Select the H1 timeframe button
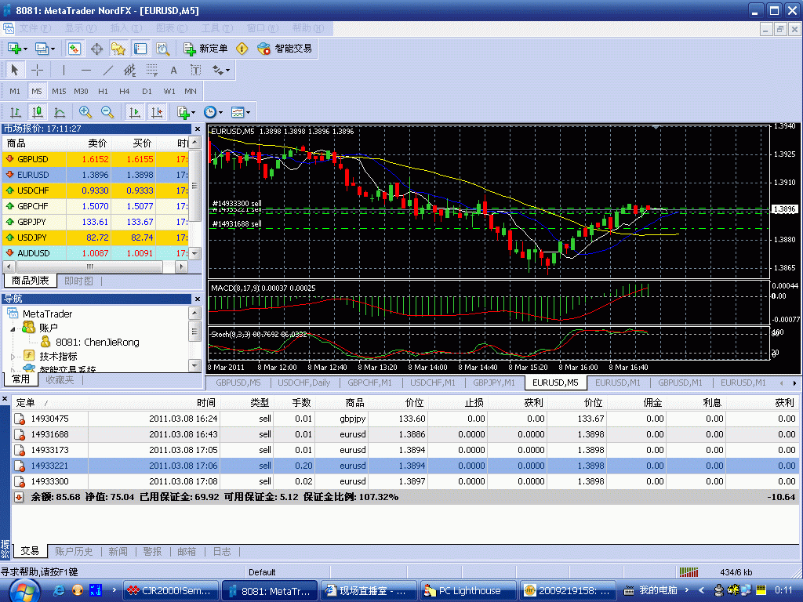The height and width of the screenshot is (602, 803). (x=103, y=92)
